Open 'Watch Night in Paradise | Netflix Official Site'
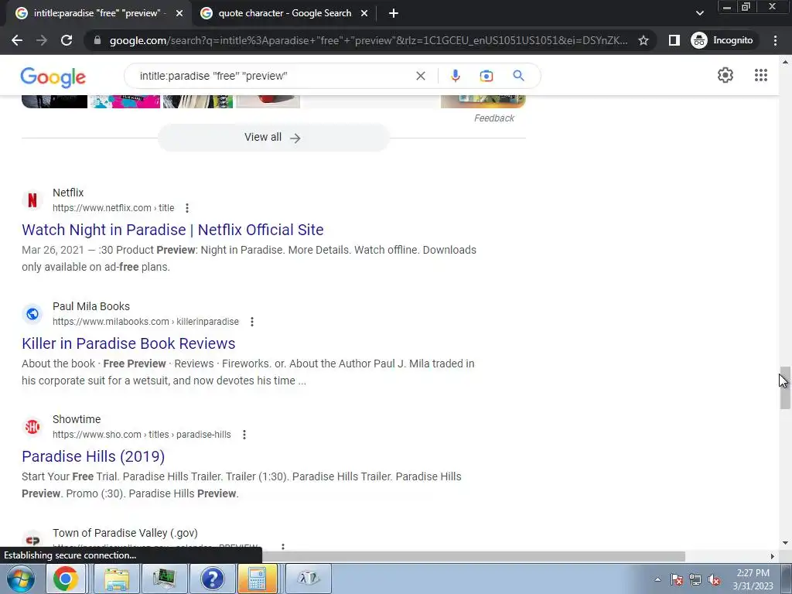Screen dimensions: 792x594 click(172, 230)
